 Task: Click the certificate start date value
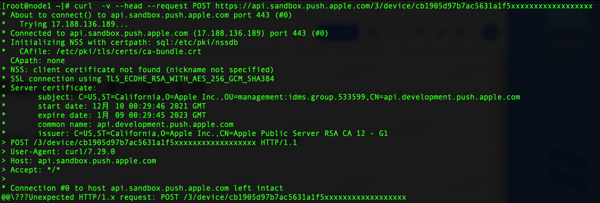coord(149,106)
